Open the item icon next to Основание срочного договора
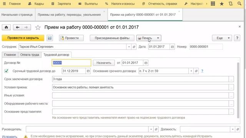246x138 pixels. pyautogui.click(x=196, y=71)
